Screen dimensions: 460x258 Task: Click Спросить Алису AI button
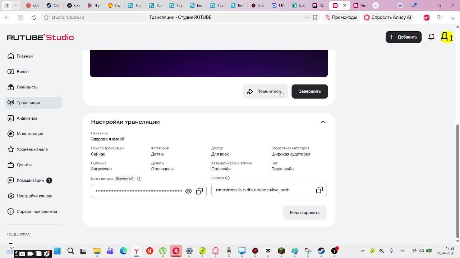[387, 17]
